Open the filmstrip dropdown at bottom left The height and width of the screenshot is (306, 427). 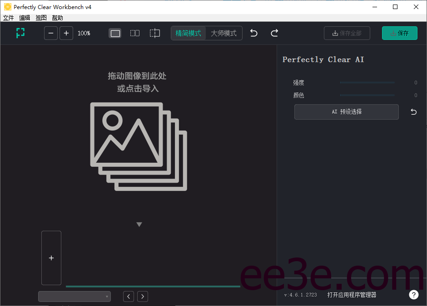point(74,296)
